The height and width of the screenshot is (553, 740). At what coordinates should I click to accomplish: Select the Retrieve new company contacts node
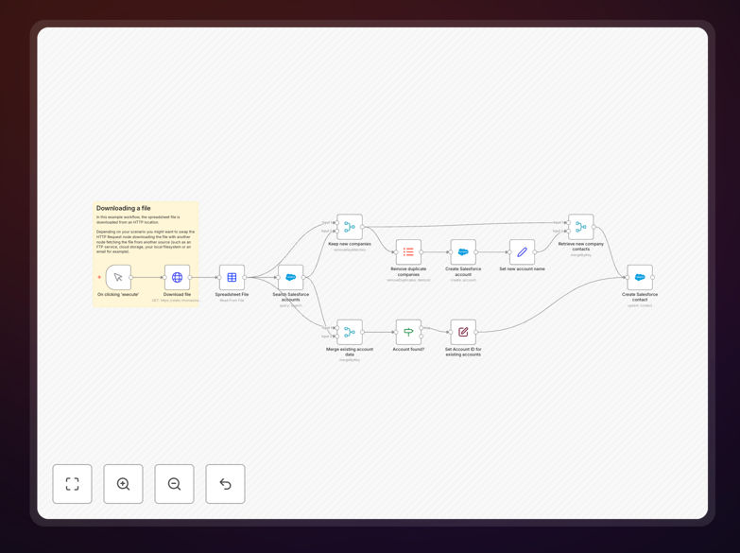[581, 227]
